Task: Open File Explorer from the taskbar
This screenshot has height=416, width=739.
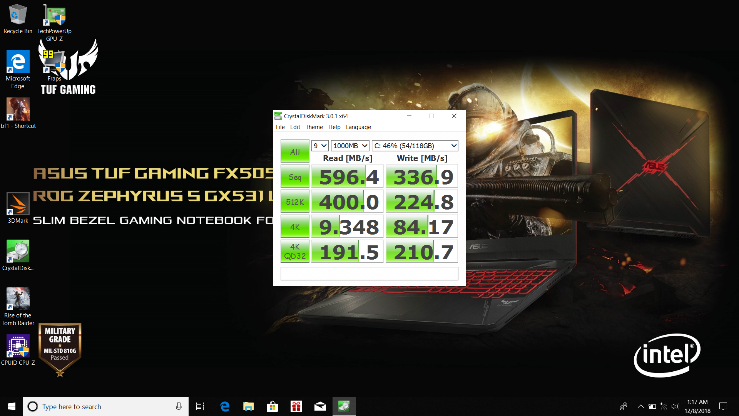Action: pos(249,406)
